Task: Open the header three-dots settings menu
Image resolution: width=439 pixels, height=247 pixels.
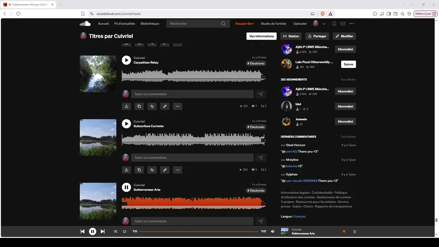Action: [x=352, y=24]
